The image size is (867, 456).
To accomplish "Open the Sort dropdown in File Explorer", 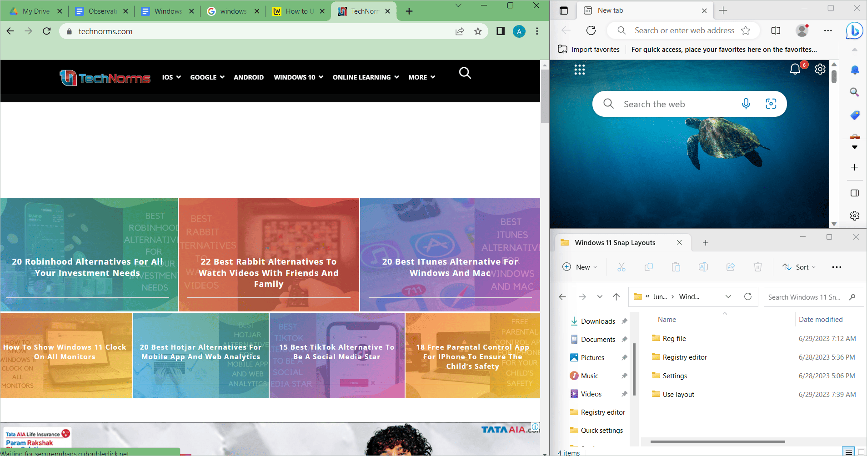I will coord(799,267).
